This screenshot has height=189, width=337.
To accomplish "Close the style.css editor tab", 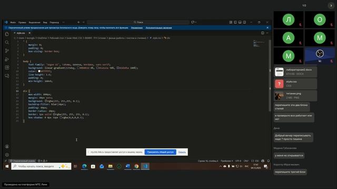I will (29, 33).
